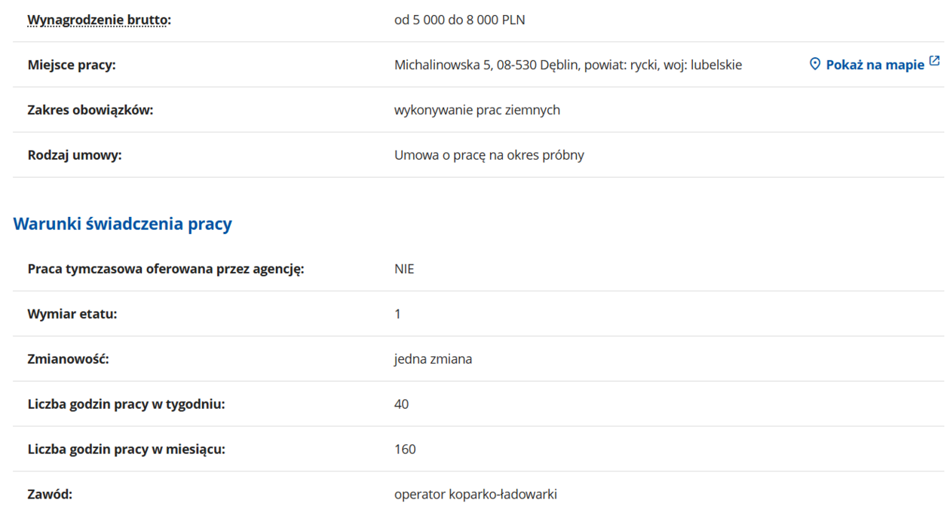This screenshot has height=506, width=950.
Task: Open the Pokaż na mapie link
Action: (x=875, y=65)
